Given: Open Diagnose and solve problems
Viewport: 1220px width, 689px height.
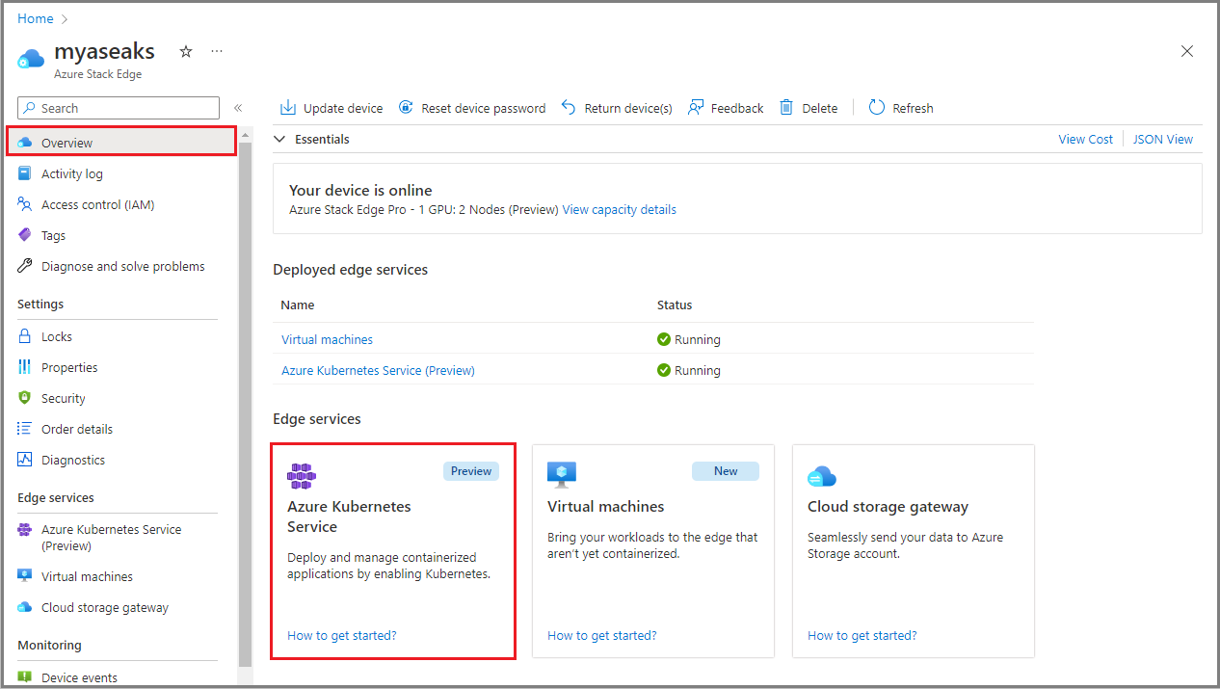Looking at the screenshot, I should pyautogui.click(x=122, y=266).
